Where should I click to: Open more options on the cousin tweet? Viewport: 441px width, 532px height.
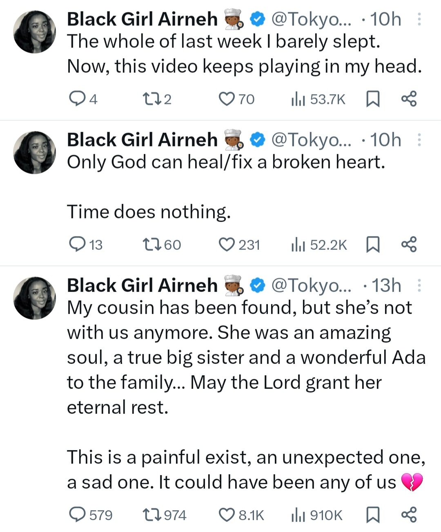pyautogui.click(x=419, y=285)
